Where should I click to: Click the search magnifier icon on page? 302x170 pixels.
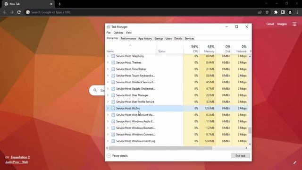coord(95,90)
